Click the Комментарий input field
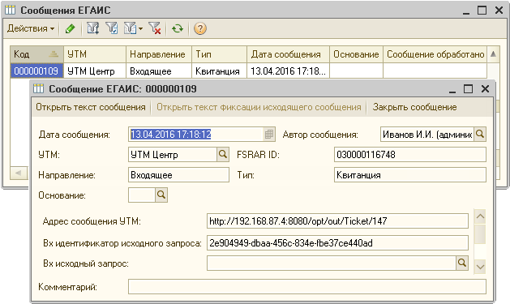The image size is (510, 304). coord(307,286)
